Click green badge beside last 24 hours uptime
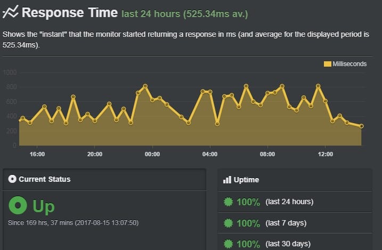 228,201
